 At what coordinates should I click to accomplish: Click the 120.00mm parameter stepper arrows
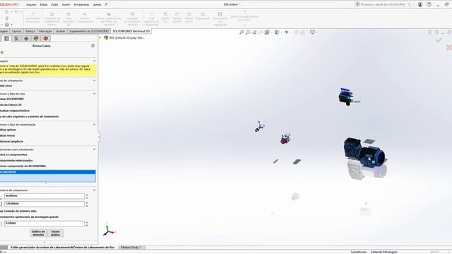87,204
